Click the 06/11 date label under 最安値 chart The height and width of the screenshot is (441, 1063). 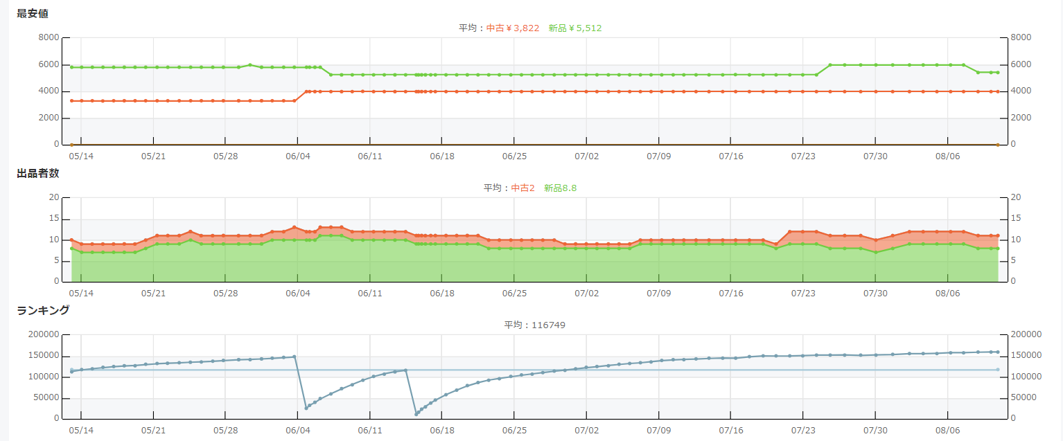click(x=369, y=156)
